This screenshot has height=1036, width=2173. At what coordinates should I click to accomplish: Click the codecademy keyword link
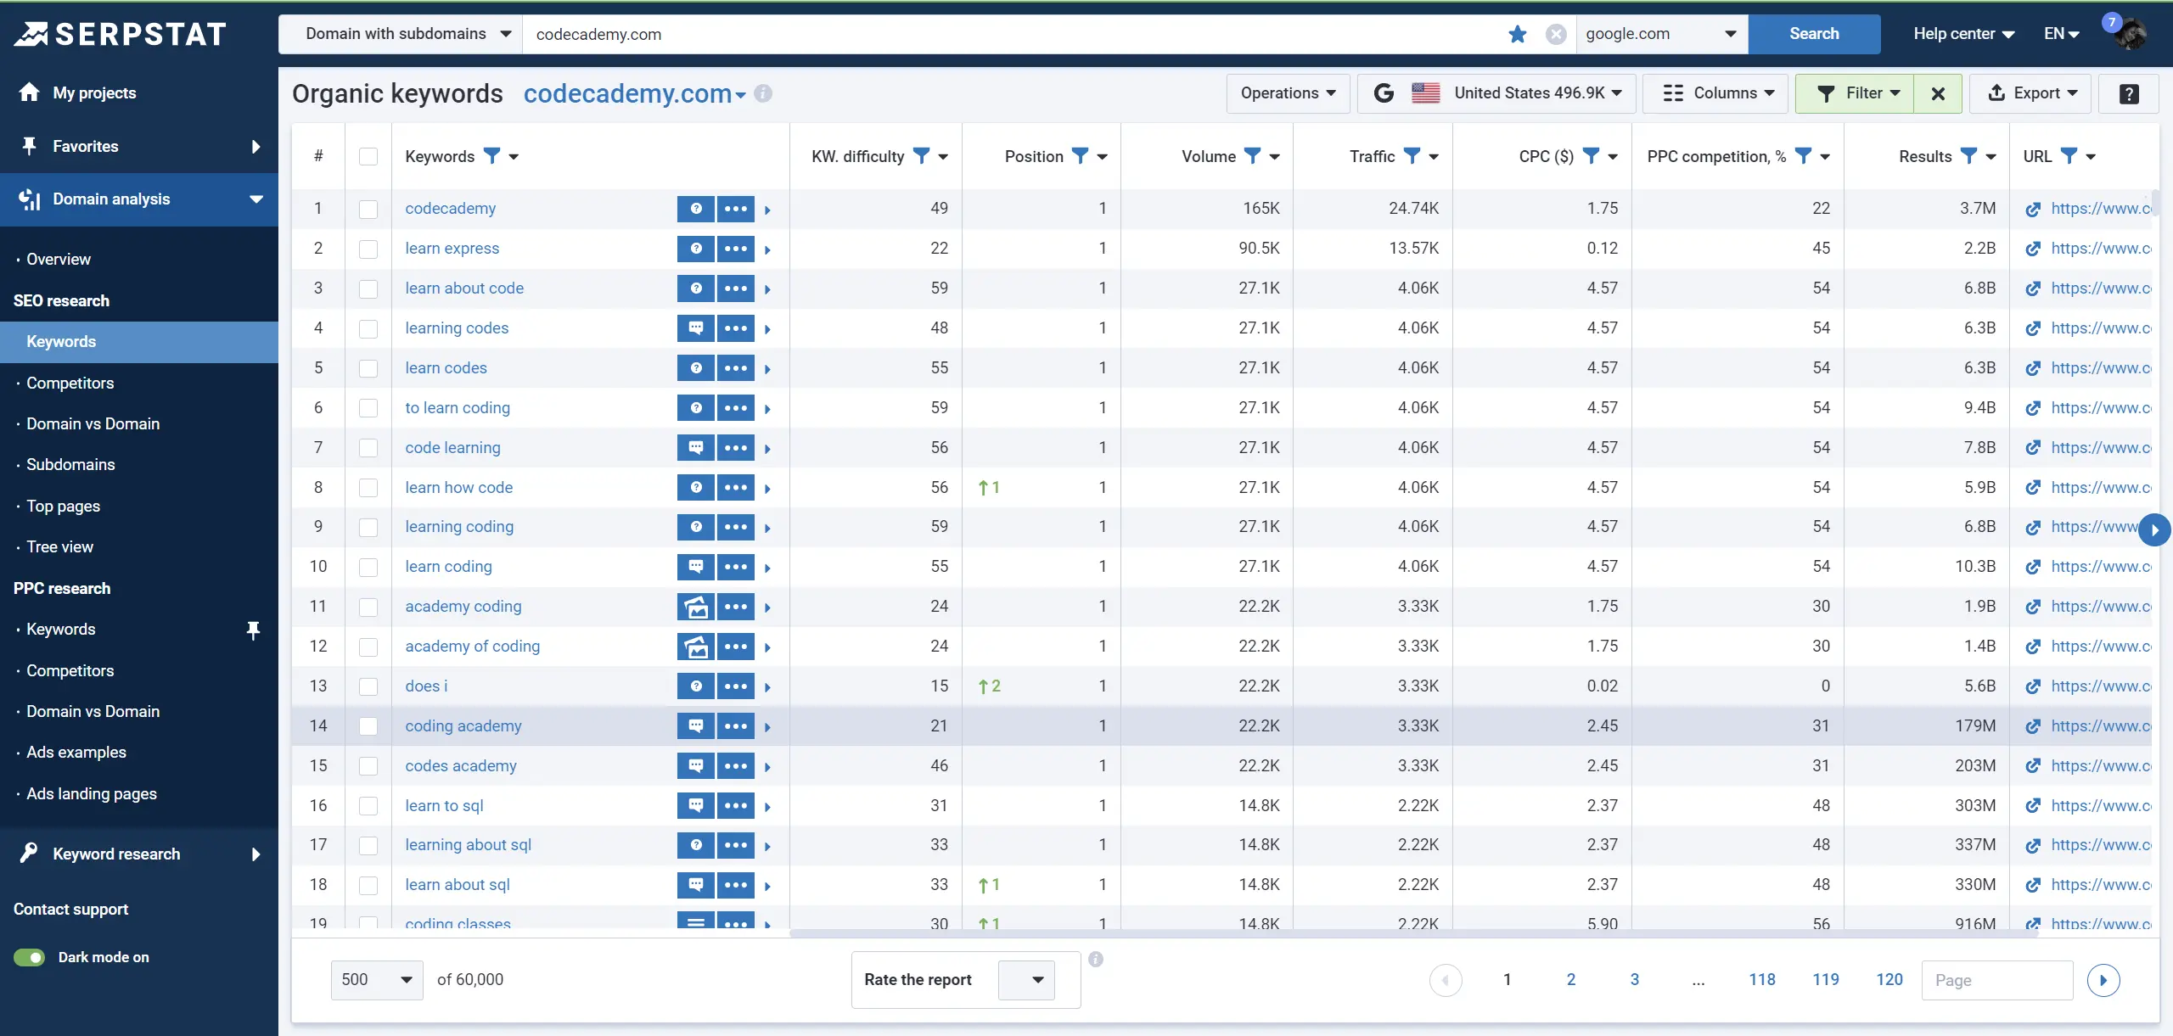450,208
